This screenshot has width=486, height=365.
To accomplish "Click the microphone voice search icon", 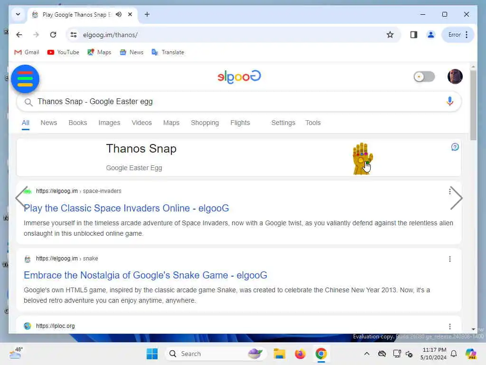I will [x=450, y=102].
